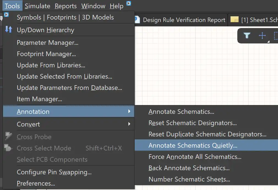Viewport: 278px width, 190px height.
Task: Click the Design Rule Verification Report document icon
Action: click(x=137, y=20)
